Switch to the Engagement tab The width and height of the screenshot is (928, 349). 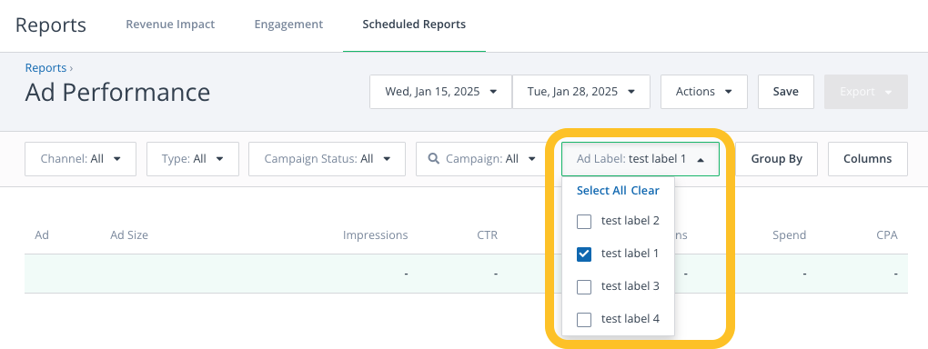click(288, 25)
